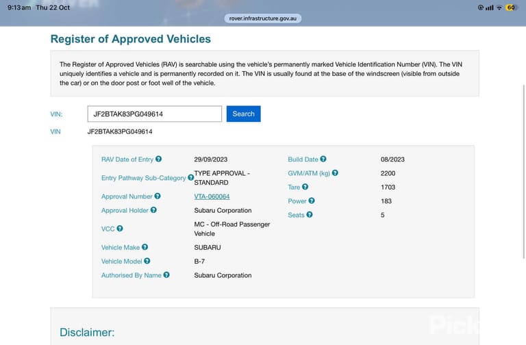This screenshot has height=345, width=526.
Task: Focus the VIN input field
Action: (x=155, y=114)
